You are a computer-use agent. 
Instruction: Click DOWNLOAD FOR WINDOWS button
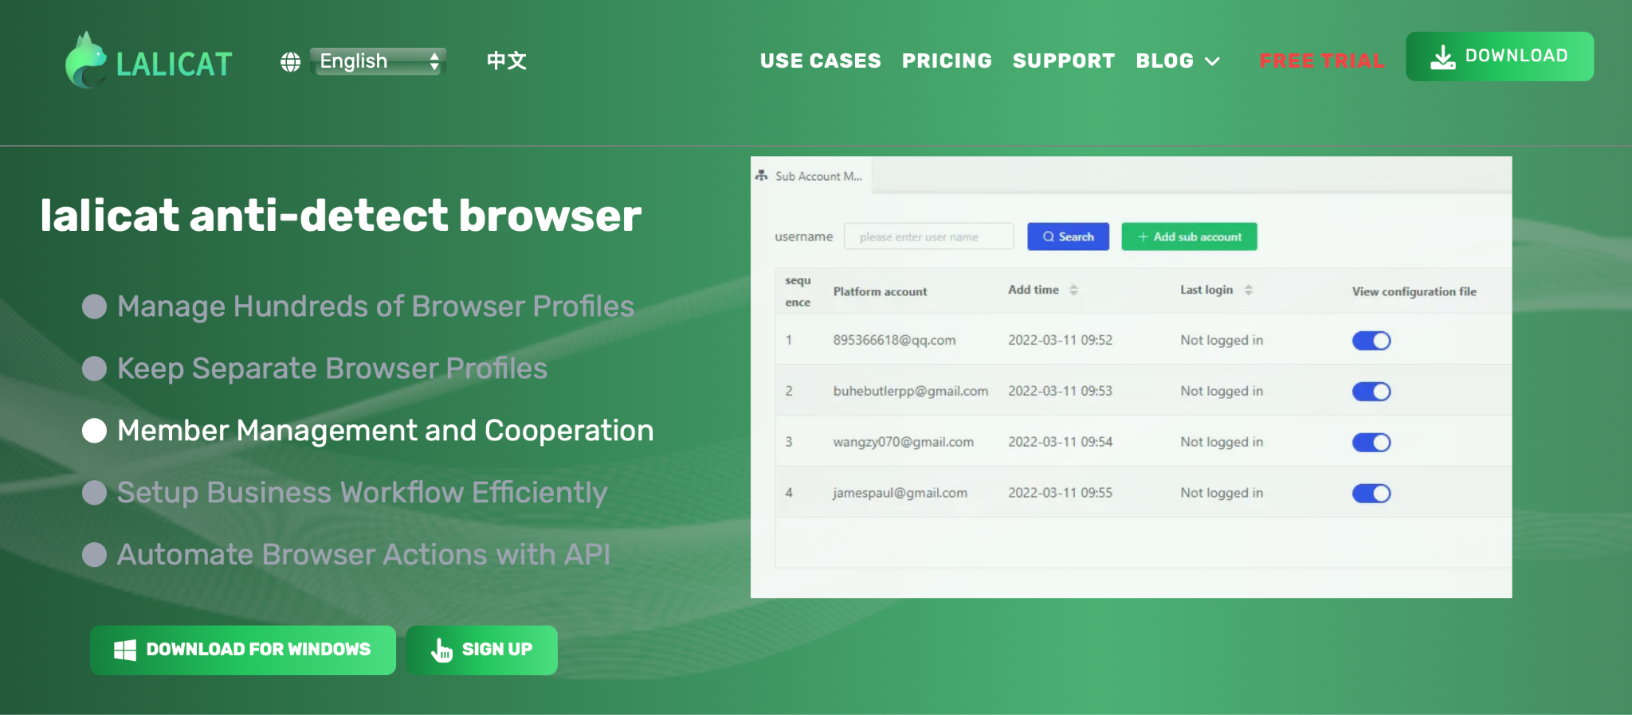(243, 650)
